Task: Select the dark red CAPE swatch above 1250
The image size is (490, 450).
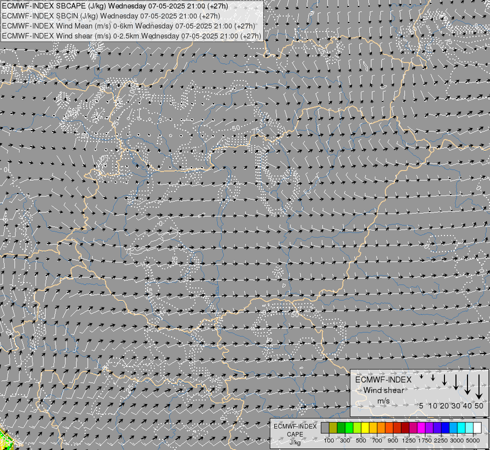Action: [x=405, y=428]
